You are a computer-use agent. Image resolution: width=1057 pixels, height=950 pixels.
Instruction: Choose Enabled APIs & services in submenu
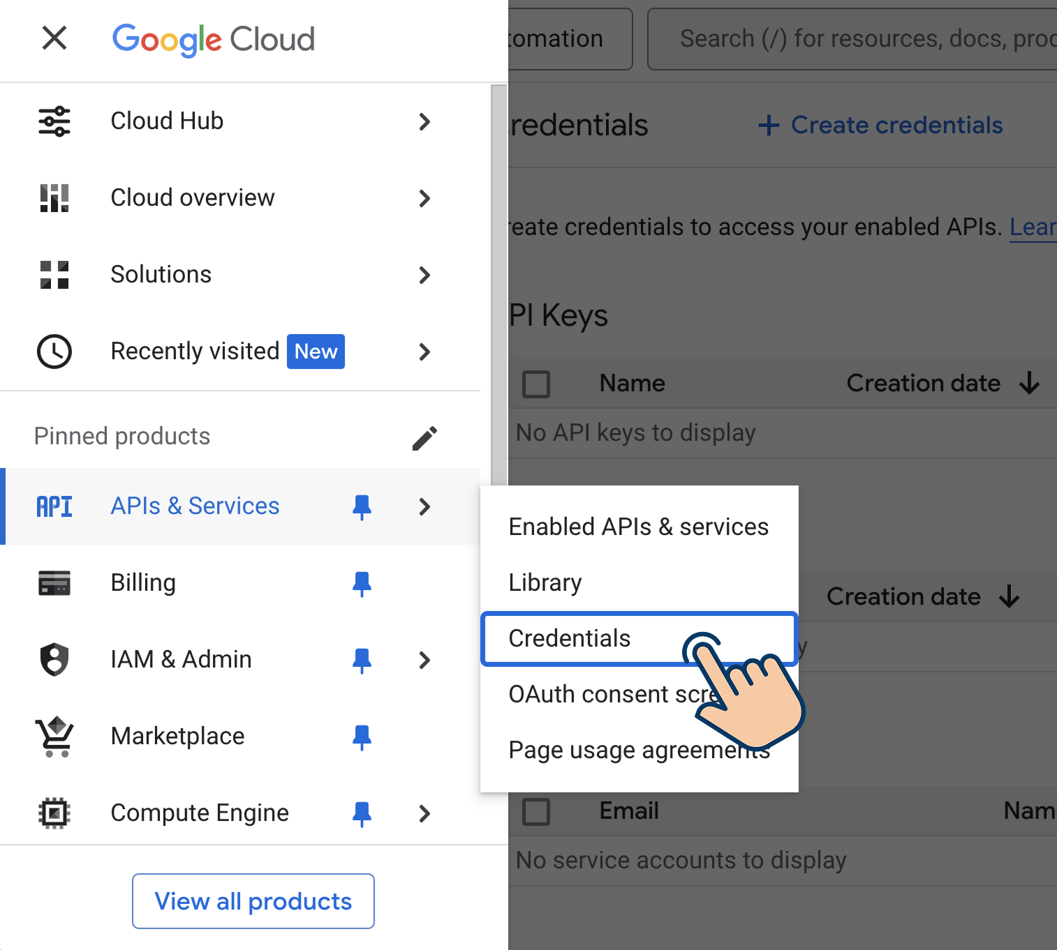coord(639,527)
